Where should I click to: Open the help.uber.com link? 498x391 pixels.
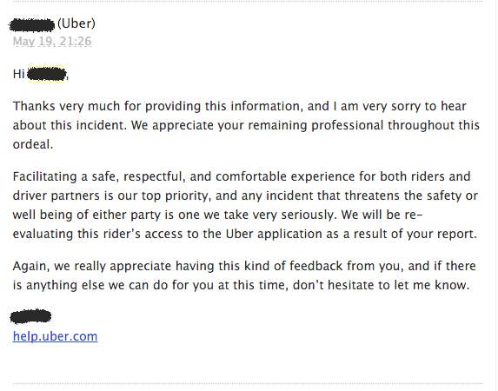point(55,336)
